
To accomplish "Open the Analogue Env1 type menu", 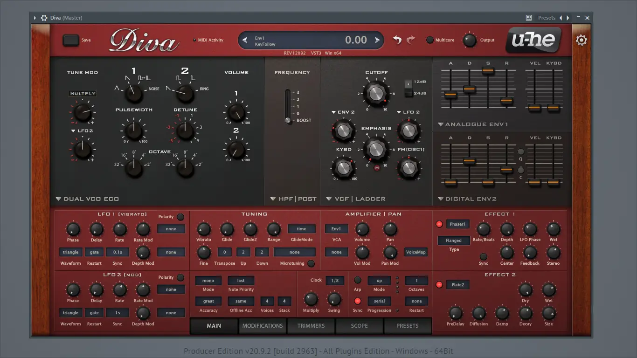I will click(x=473, y=124).
